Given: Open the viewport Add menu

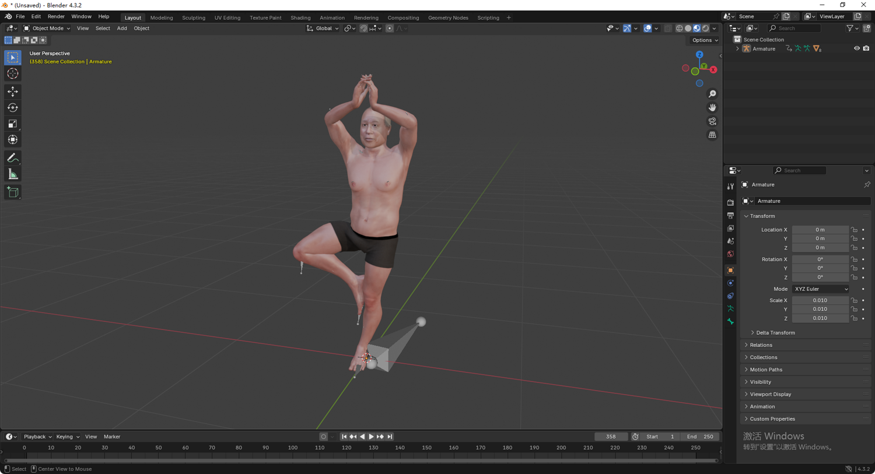Looking at the screenshot, I should pos(122,28).
